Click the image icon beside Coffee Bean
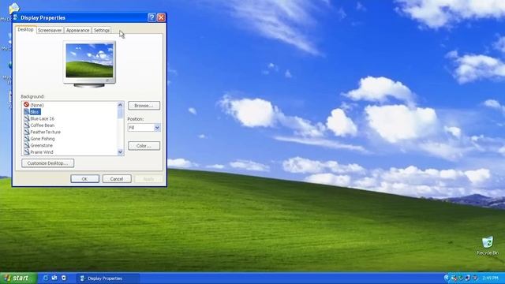This screenshot has height=284, width=505. [26, 125]
